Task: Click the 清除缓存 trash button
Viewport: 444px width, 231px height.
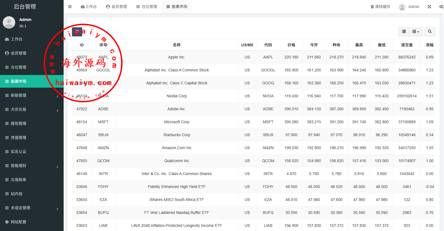Action: pos(380,7)
